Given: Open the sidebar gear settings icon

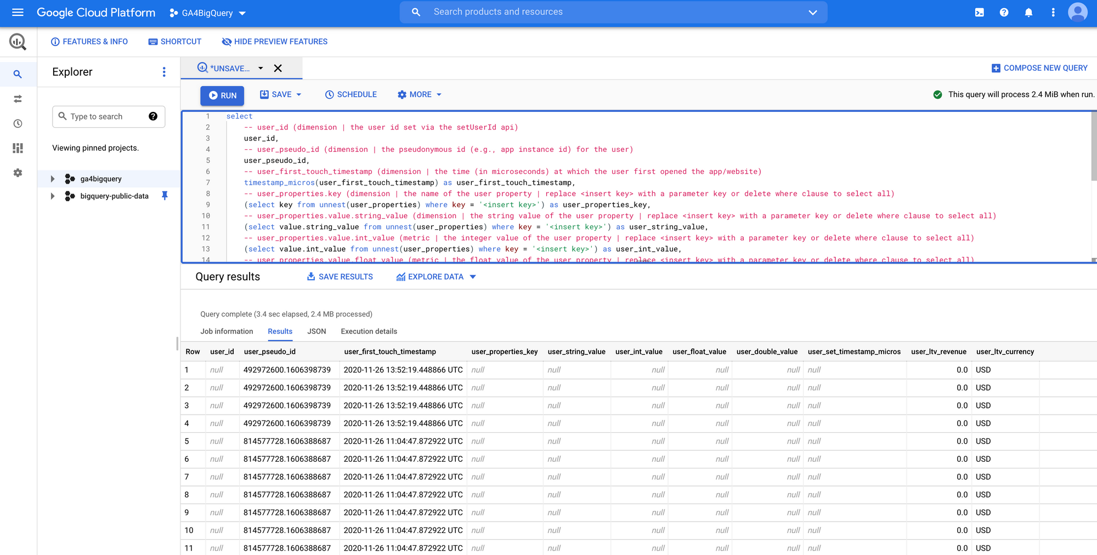Looking at the screenshot, I should point(18,173).
